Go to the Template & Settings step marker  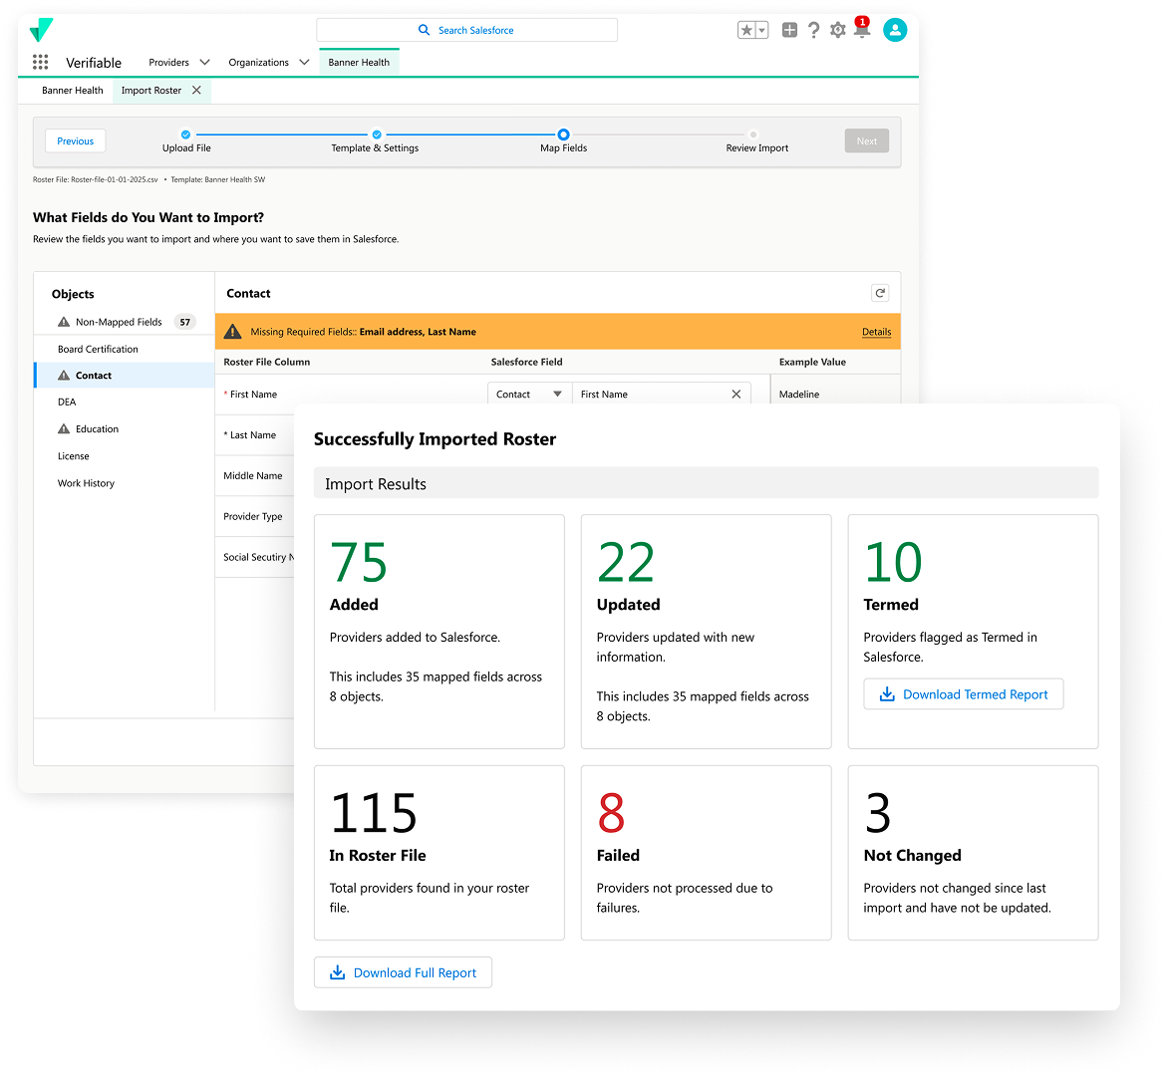pyautogui.click(x=377, y=135)
